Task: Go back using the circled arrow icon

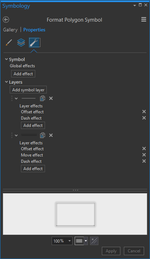Action: (6, 20)
